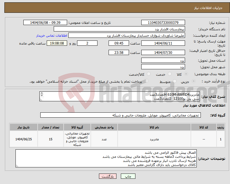Select the کالا radio button
The image size is (230, 184).
point(186,74)
